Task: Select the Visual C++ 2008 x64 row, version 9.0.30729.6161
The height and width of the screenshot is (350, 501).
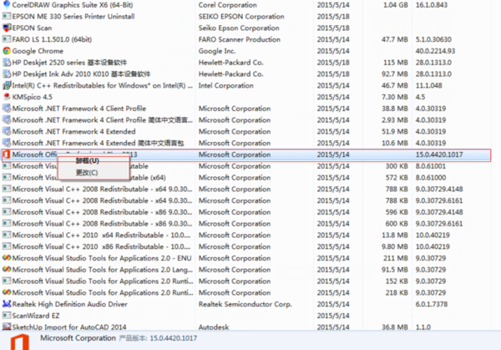Action: pyautogui.click(x=246, y=200)
